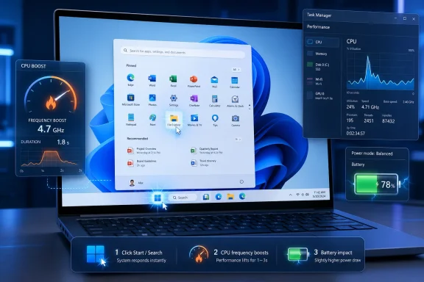Screen dimensions: 424x282
Task: Click the taskbar Search box
Action: pyautogui.click(x=183, y=198)
